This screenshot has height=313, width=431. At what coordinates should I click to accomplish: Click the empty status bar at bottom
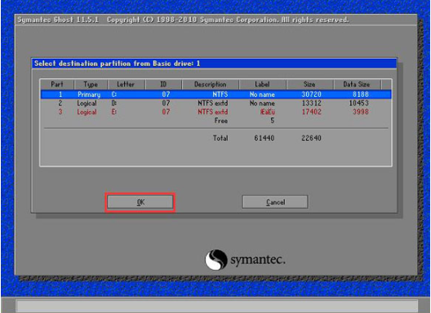[217, 306]
